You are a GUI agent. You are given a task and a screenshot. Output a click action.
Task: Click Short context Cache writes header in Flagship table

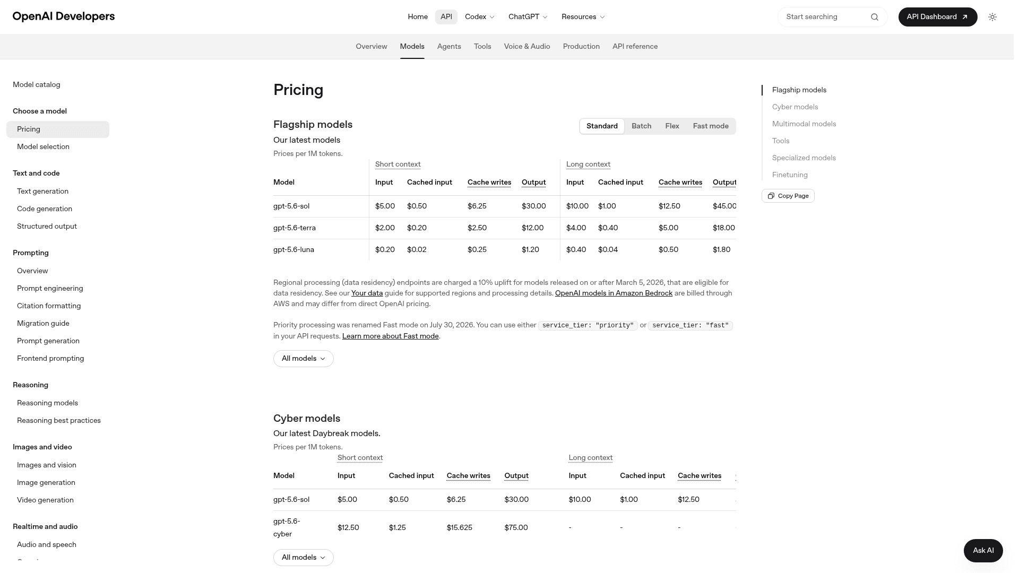point(489,183)
